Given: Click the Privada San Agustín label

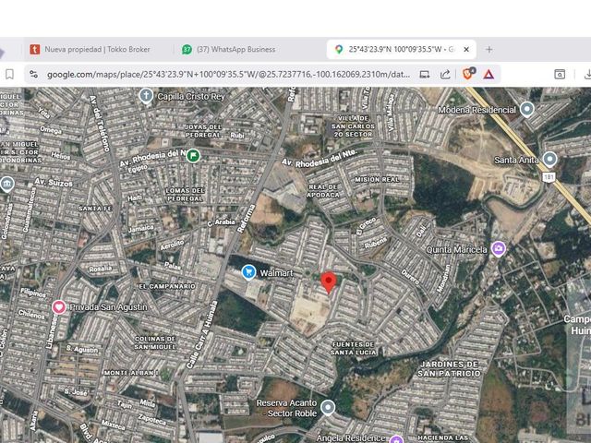Looking at the screenshot, I should coord(109,307).
